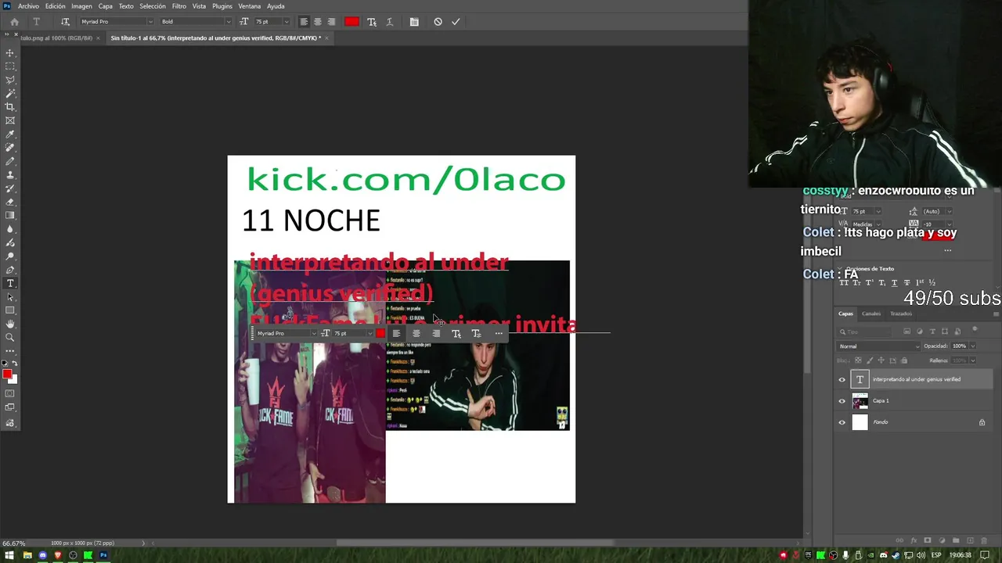This screenshot has height=563, width=1002.
Task: Select the Gradient tool
Action: point(10,215)
